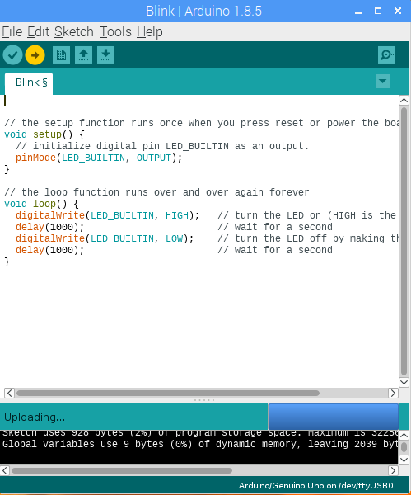The image size is (411, 495).
Task: Click the 'the setup function runs once' comment
Action: [202, 123]
